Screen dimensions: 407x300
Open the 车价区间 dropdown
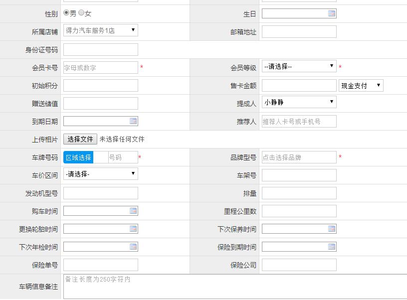tap(101, 174)
